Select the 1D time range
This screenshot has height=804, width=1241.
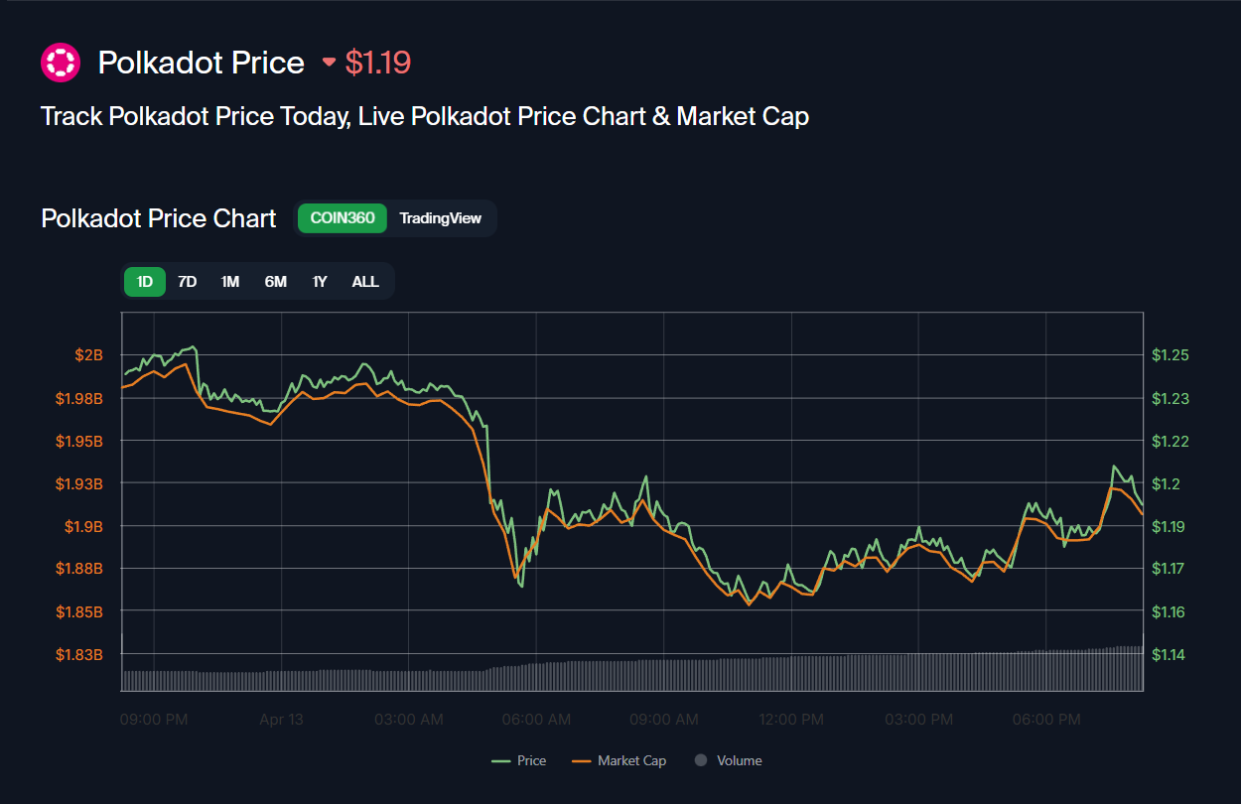click(145, 282)
